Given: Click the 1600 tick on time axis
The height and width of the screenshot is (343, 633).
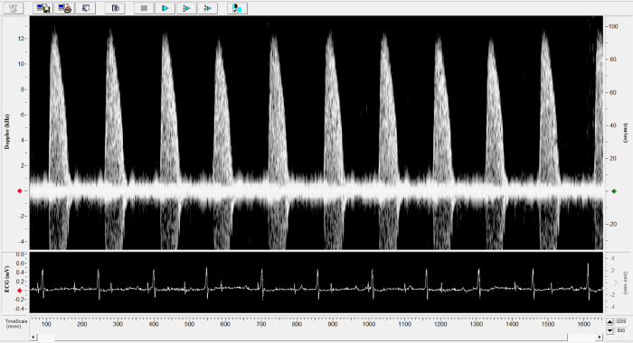Looking at the screenshot, I should (584, 324).
